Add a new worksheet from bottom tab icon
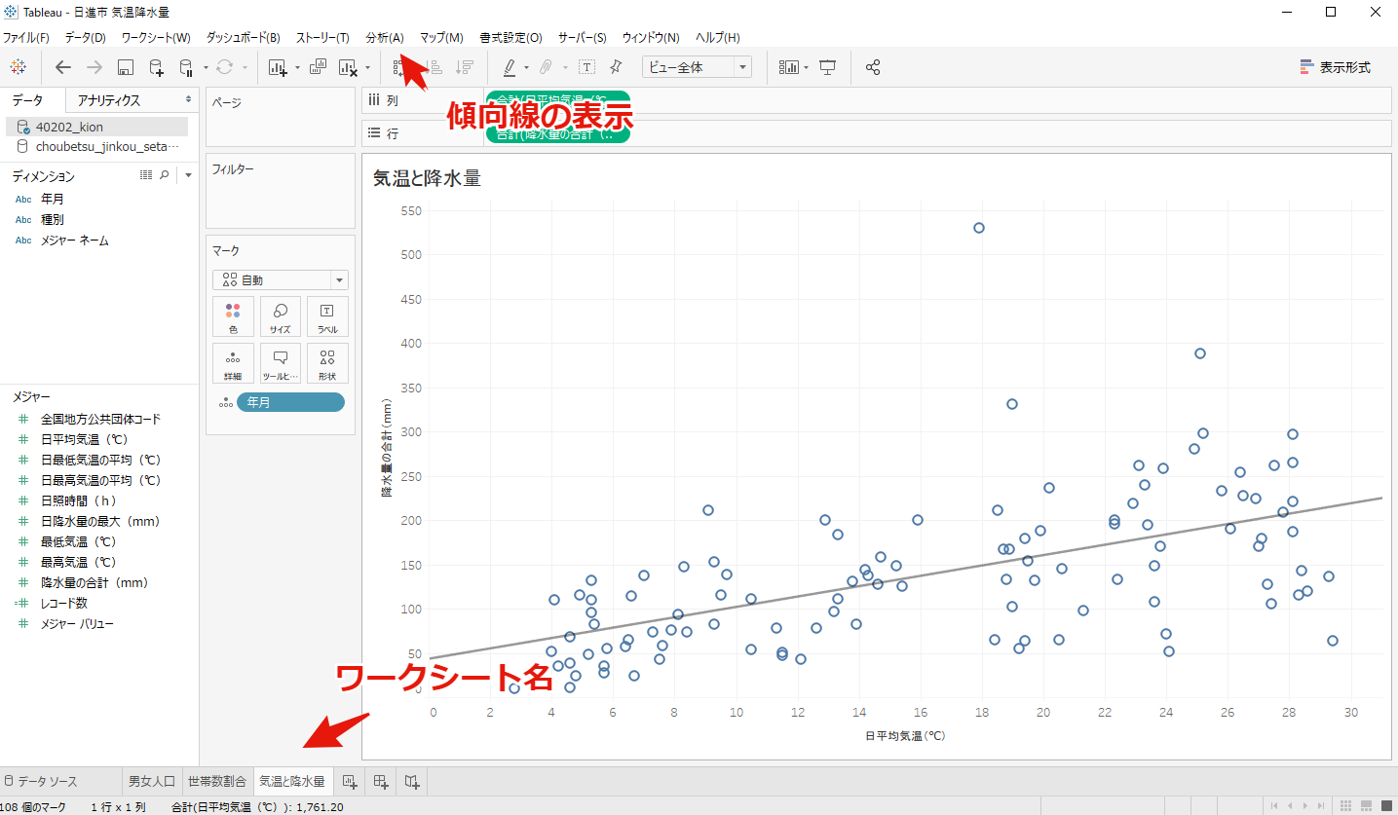 coord(350,781)
